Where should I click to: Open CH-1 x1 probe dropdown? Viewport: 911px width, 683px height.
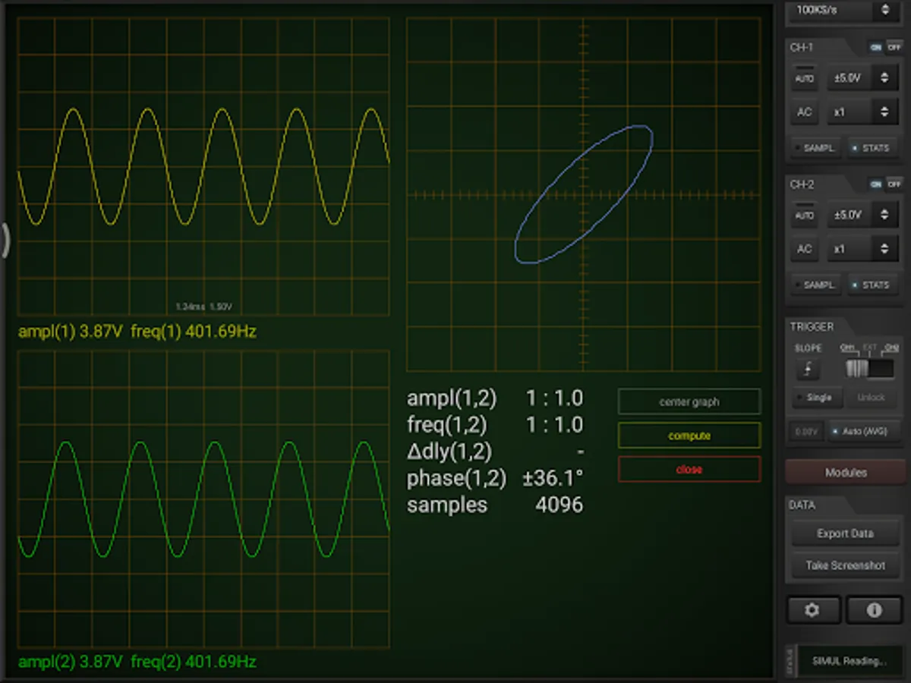tap(862, 112)
